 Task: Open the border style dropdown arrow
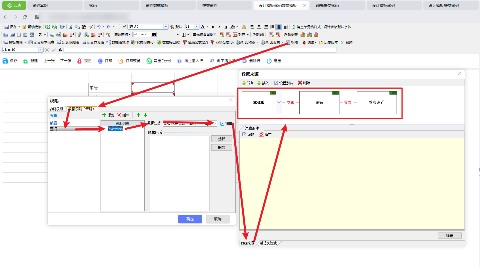(188, 34)
